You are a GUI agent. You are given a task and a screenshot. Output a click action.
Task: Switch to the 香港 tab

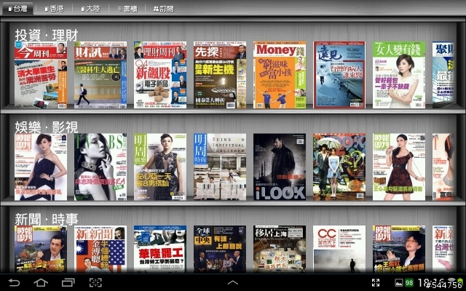coord(54,9)
